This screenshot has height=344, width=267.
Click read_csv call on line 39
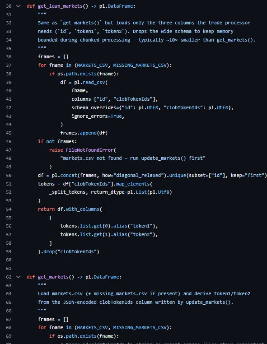(94, 83)
